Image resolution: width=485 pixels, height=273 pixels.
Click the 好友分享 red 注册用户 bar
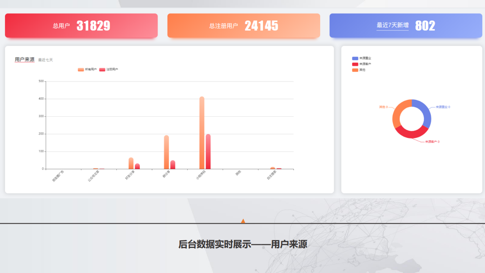(x=138, y=166)
